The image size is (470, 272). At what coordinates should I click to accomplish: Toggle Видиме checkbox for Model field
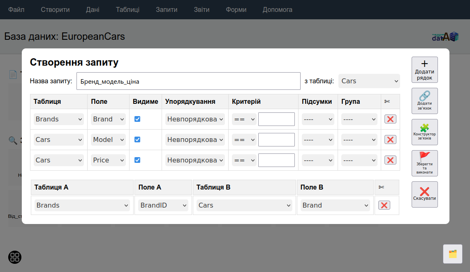tap(137, 139)
